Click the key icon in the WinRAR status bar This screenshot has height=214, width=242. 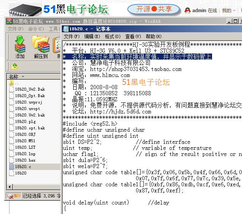click(17, 196)
